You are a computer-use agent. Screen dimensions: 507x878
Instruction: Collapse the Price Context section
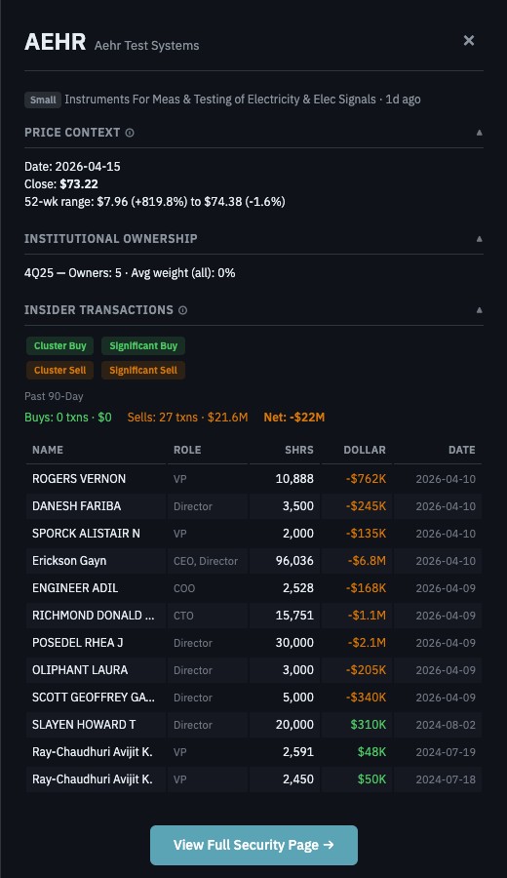click(x=479, y=133)
